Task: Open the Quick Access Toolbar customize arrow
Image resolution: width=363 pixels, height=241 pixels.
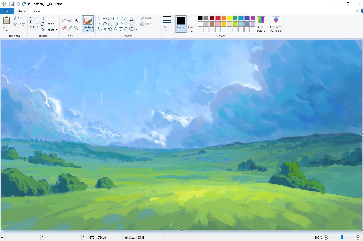Action: pyautogui.click(x=29, y=4)
